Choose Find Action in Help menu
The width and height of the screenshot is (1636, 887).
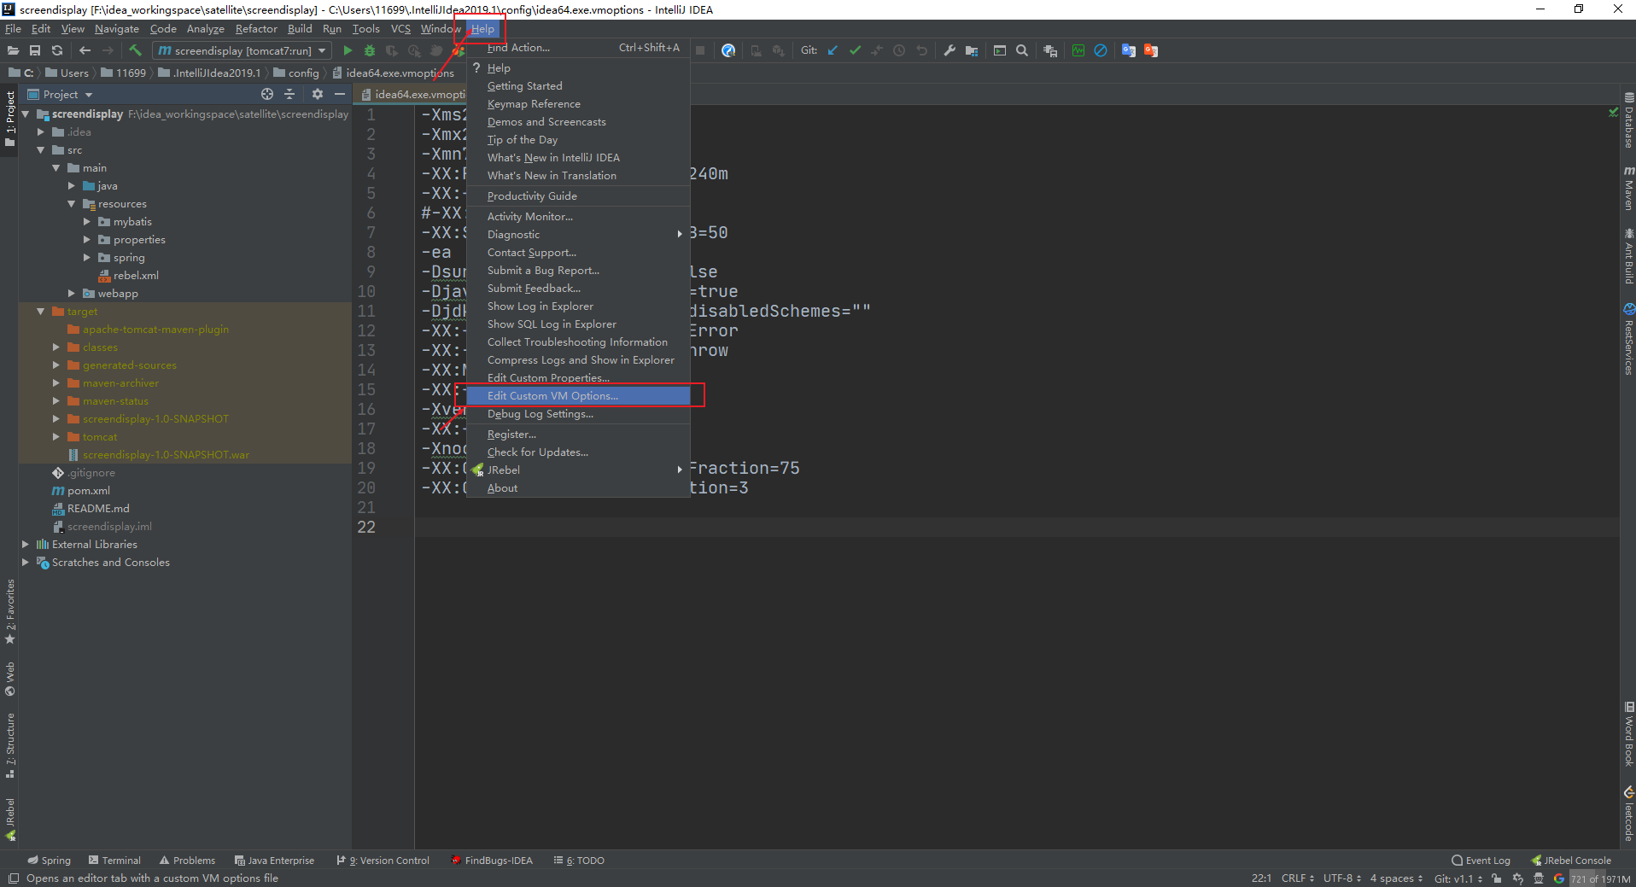578,48
